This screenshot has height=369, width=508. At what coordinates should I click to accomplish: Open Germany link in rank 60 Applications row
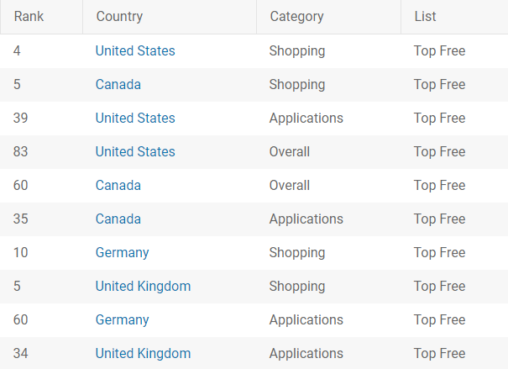click(122, 319)
